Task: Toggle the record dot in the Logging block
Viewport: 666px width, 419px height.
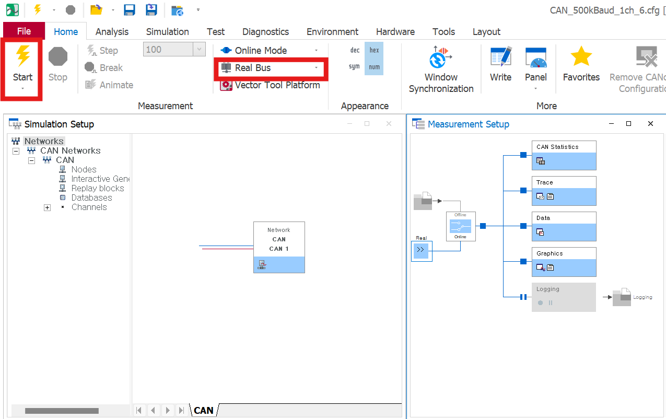Action: click(x=540, y=303)
